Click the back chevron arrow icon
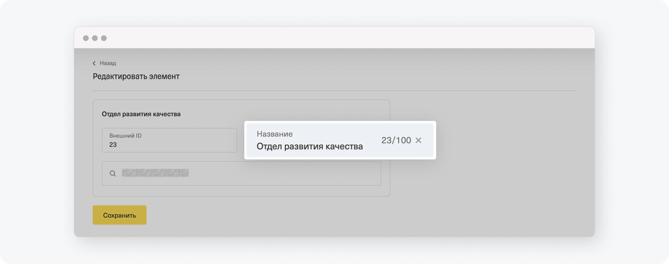669x264 pixels. [x=95, y=63]
